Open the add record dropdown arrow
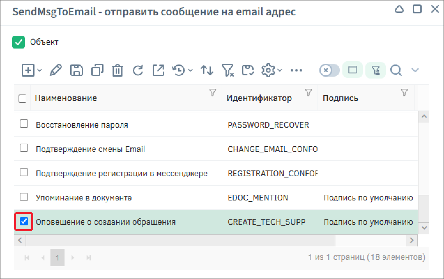444x279 pixels. (40, 70)
